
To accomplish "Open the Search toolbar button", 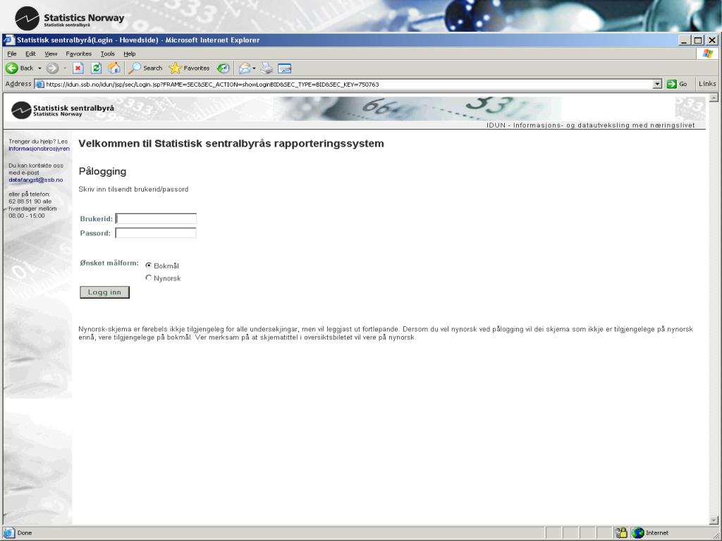I will tap(145, 68).
